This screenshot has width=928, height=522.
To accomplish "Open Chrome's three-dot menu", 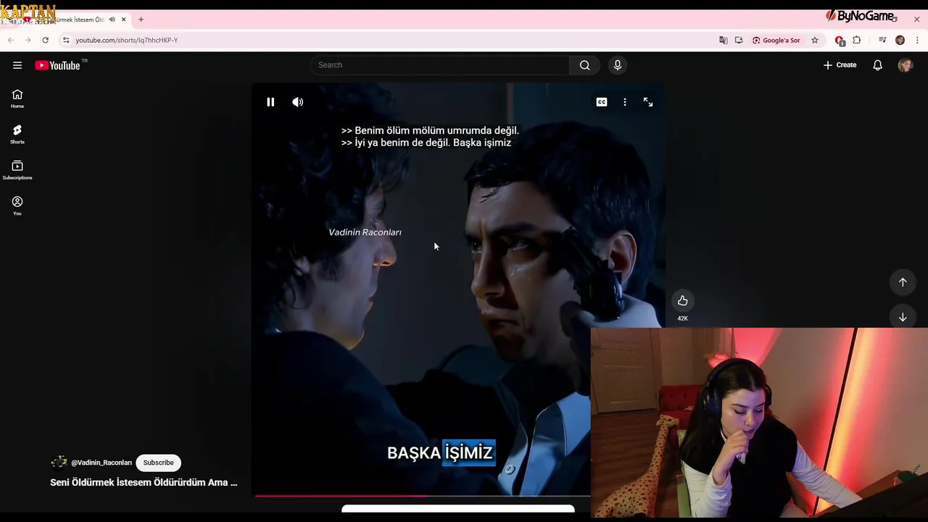I will point(917,41).
